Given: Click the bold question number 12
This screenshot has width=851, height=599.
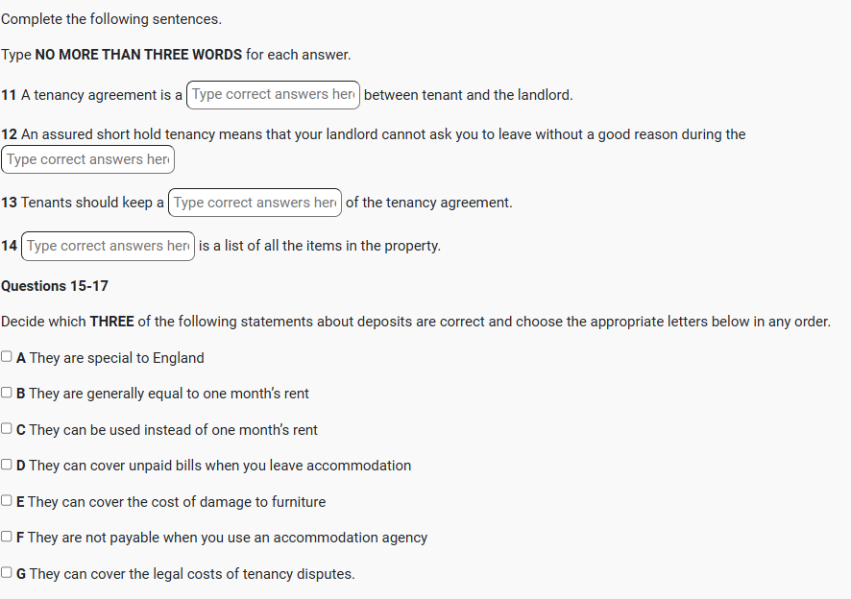Looking at the screenshot, I should (9, 134).
